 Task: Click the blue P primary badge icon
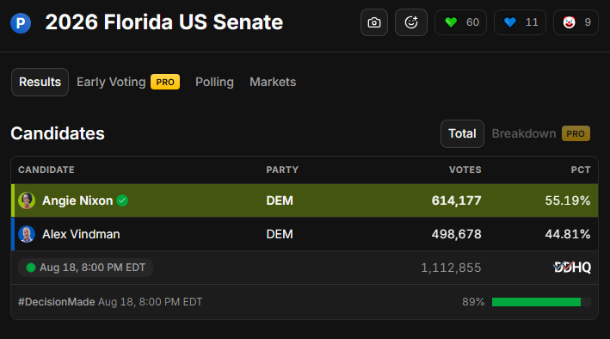tap(21, 23)
